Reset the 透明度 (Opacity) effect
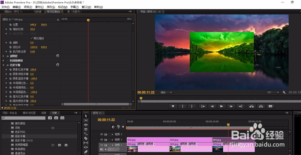 click(57, 56)
